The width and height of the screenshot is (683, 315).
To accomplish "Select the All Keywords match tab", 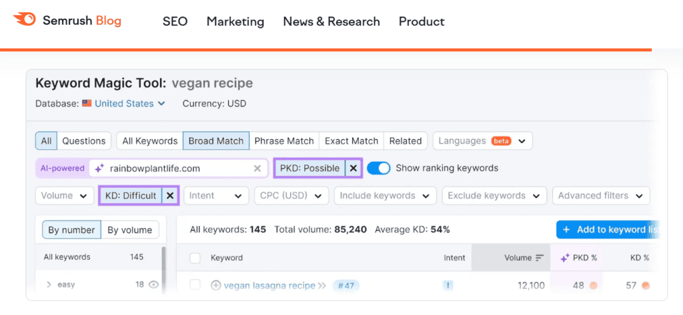I will [x=150, y=141].
